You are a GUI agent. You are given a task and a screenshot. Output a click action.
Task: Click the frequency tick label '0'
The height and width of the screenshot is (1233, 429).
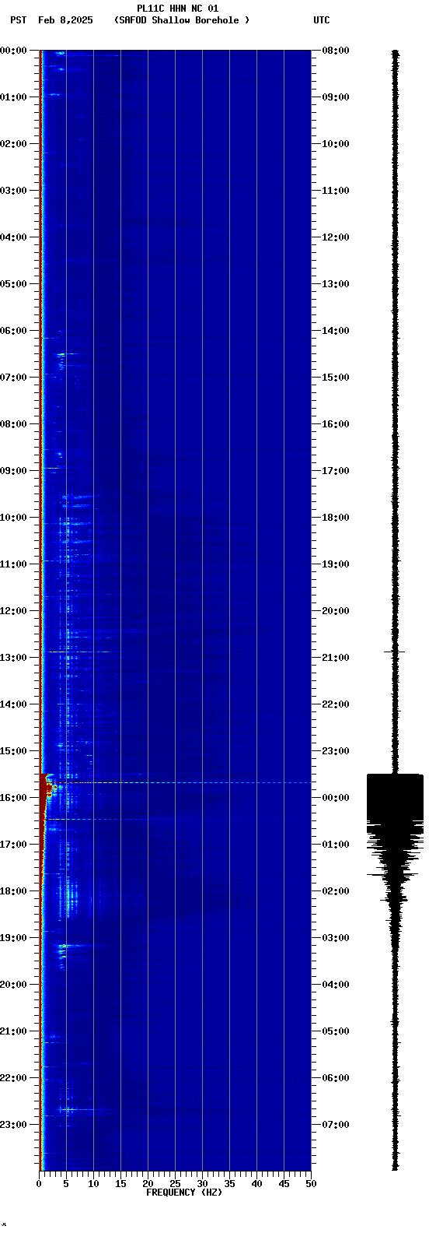[39, 1184]
